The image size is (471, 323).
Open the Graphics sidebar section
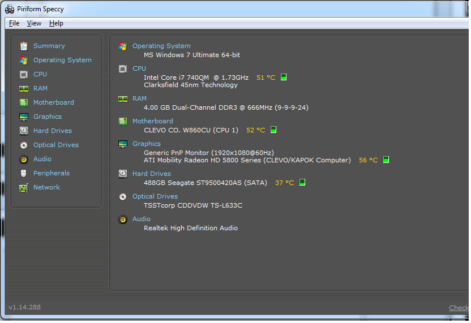point(48,117)
